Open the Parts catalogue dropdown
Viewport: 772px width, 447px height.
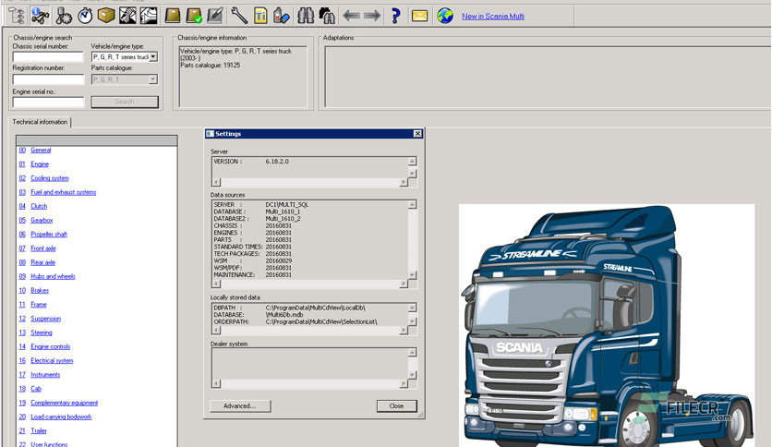pyautogui.click(x=153, y=79)
